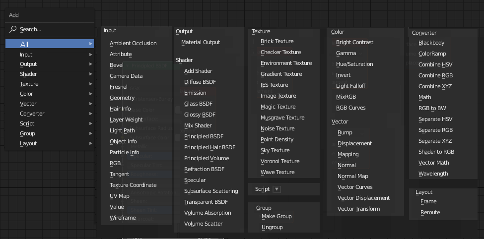Screen dimensions: 484x239
Task: Add a MixRGB node
Action: (x=346, y=97)
